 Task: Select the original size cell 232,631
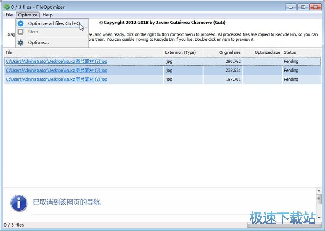point(223,70)
